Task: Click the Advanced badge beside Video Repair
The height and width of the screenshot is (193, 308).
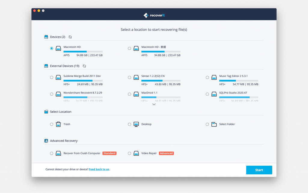Action: [x=166, y=153]
